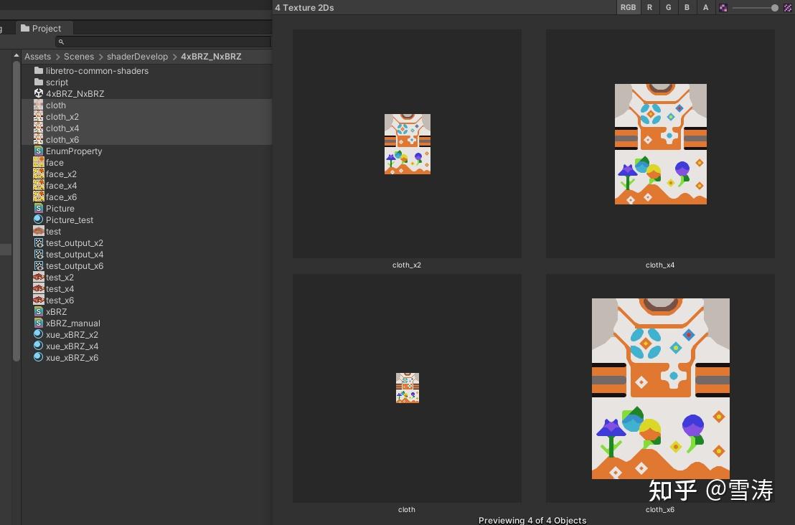
Task: Click the material sphere icon for Picture_test
Action: tap(37, 219)
